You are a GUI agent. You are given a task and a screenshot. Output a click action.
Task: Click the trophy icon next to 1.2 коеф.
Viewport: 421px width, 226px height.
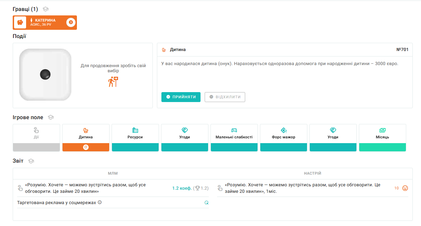point(197,188)
